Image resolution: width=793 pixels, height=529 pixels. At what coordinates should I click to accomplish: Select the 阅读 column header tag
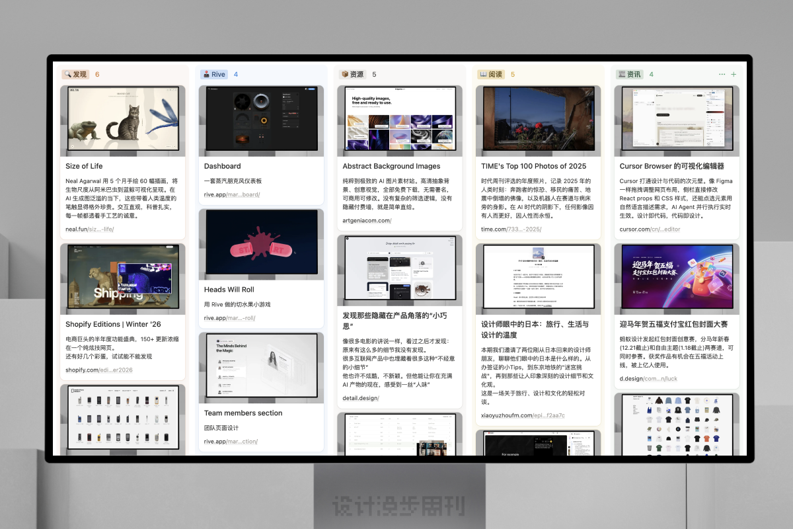click(491, 75)
